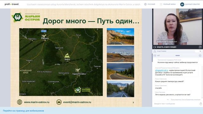Screen dimensions: 203x114
Task: Click first road photo with yellow cliffs
Action: pyautogui.click(x=121, y=36)
